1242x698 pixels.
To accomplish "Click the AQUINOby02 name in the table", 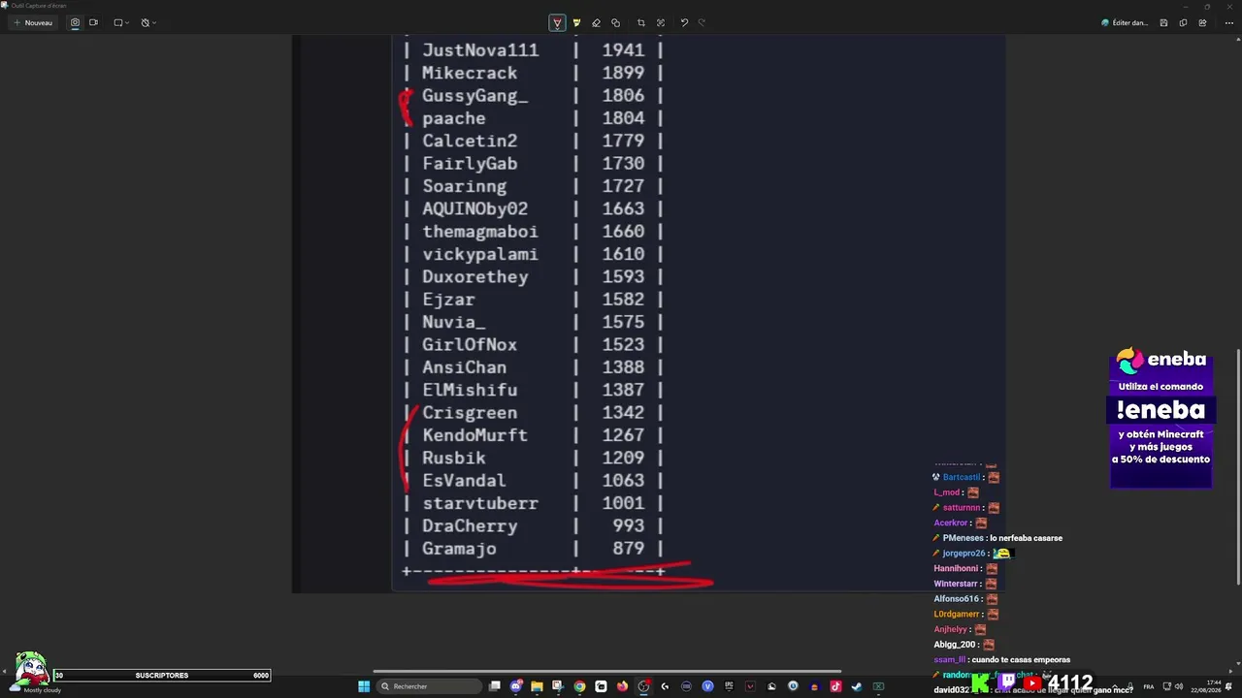I will point(475,208).
